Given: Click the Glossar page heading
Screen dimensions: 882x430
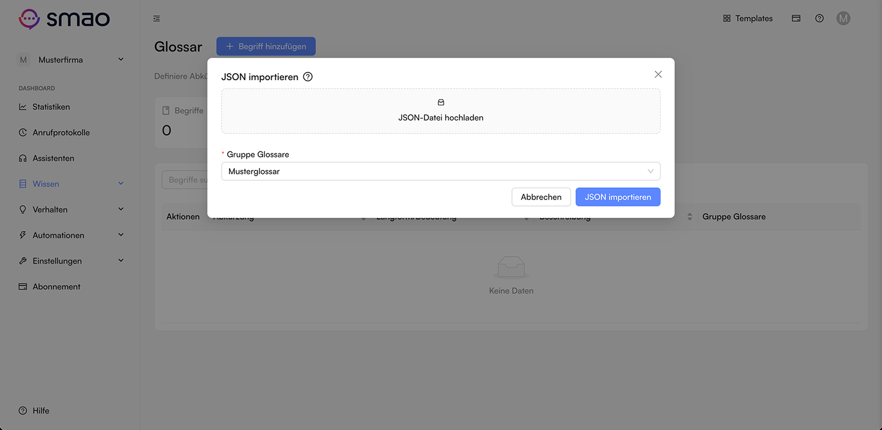Looking at the screenshot, I should point(178,47).
